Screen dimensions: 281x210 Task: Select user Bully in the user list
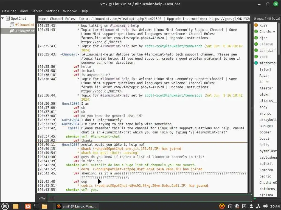[264, 145]
